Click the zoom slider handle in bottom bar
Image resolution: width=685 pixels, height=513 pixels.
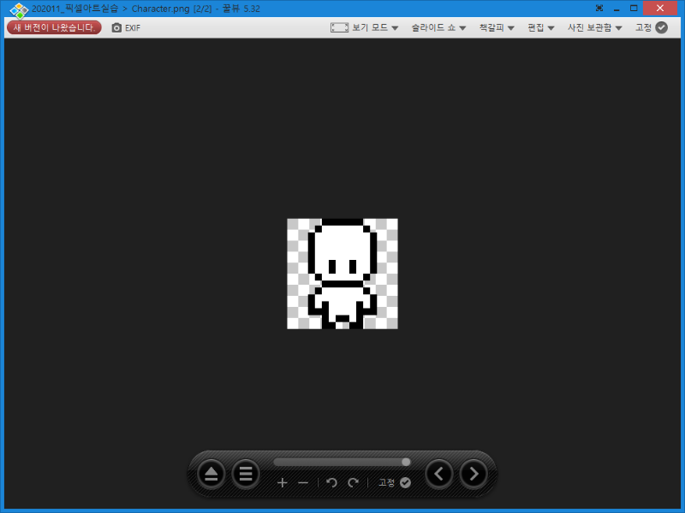click(x=406, y=462)
